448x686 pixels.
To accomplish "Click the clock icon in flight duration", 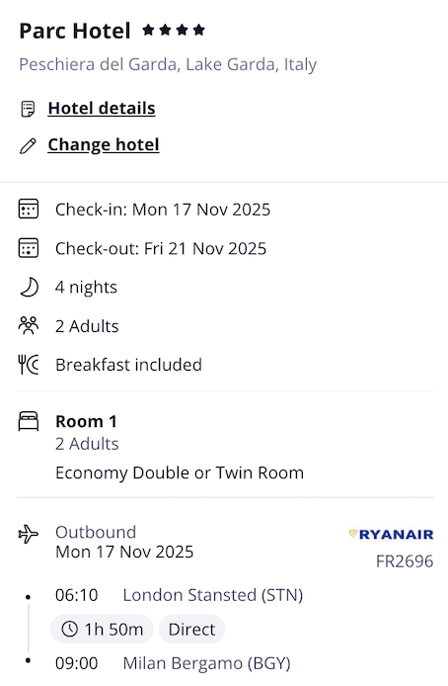I will coord(69,629).
